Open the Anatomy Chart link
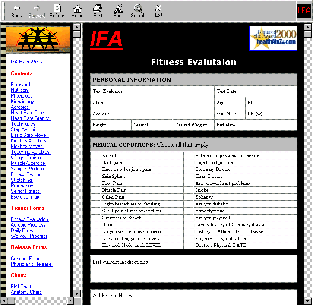Image resolution: width=313 pixels, height=306 pixels. pyautogui.click(x=26, y=292)
